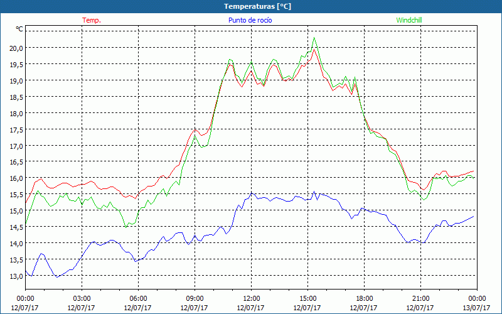
Task: Click the 12:00 time label
Action: point(251,299)
